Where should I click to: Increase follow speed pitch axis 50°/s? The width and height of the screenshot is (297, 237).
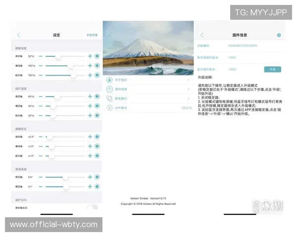(90, 56)
